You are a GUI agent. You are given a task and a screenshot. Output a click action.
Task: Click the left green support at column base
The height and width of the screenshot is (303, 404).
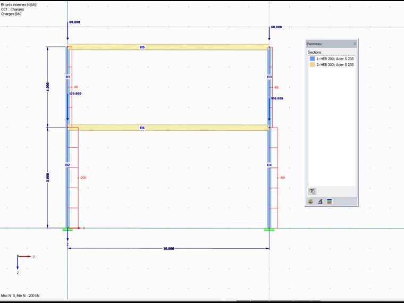[x=68, y=229]
